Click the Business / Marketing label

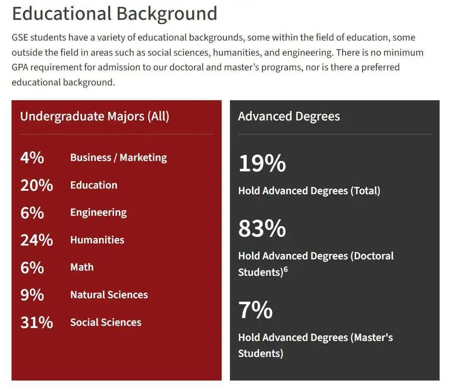tap(118, 158)
